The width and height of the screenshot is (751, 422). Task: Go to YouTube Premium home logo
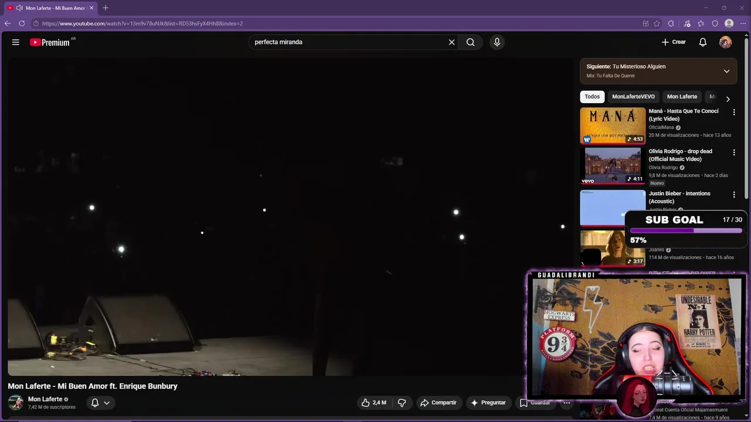coord(50,42)
